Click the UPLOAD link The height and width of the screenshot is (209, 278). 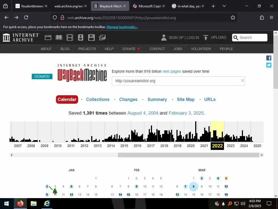pos(219,37)
